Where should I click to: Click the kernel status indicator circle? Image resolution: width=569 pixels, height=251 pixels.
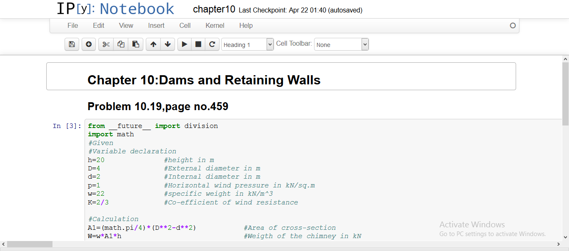[513, 26]
